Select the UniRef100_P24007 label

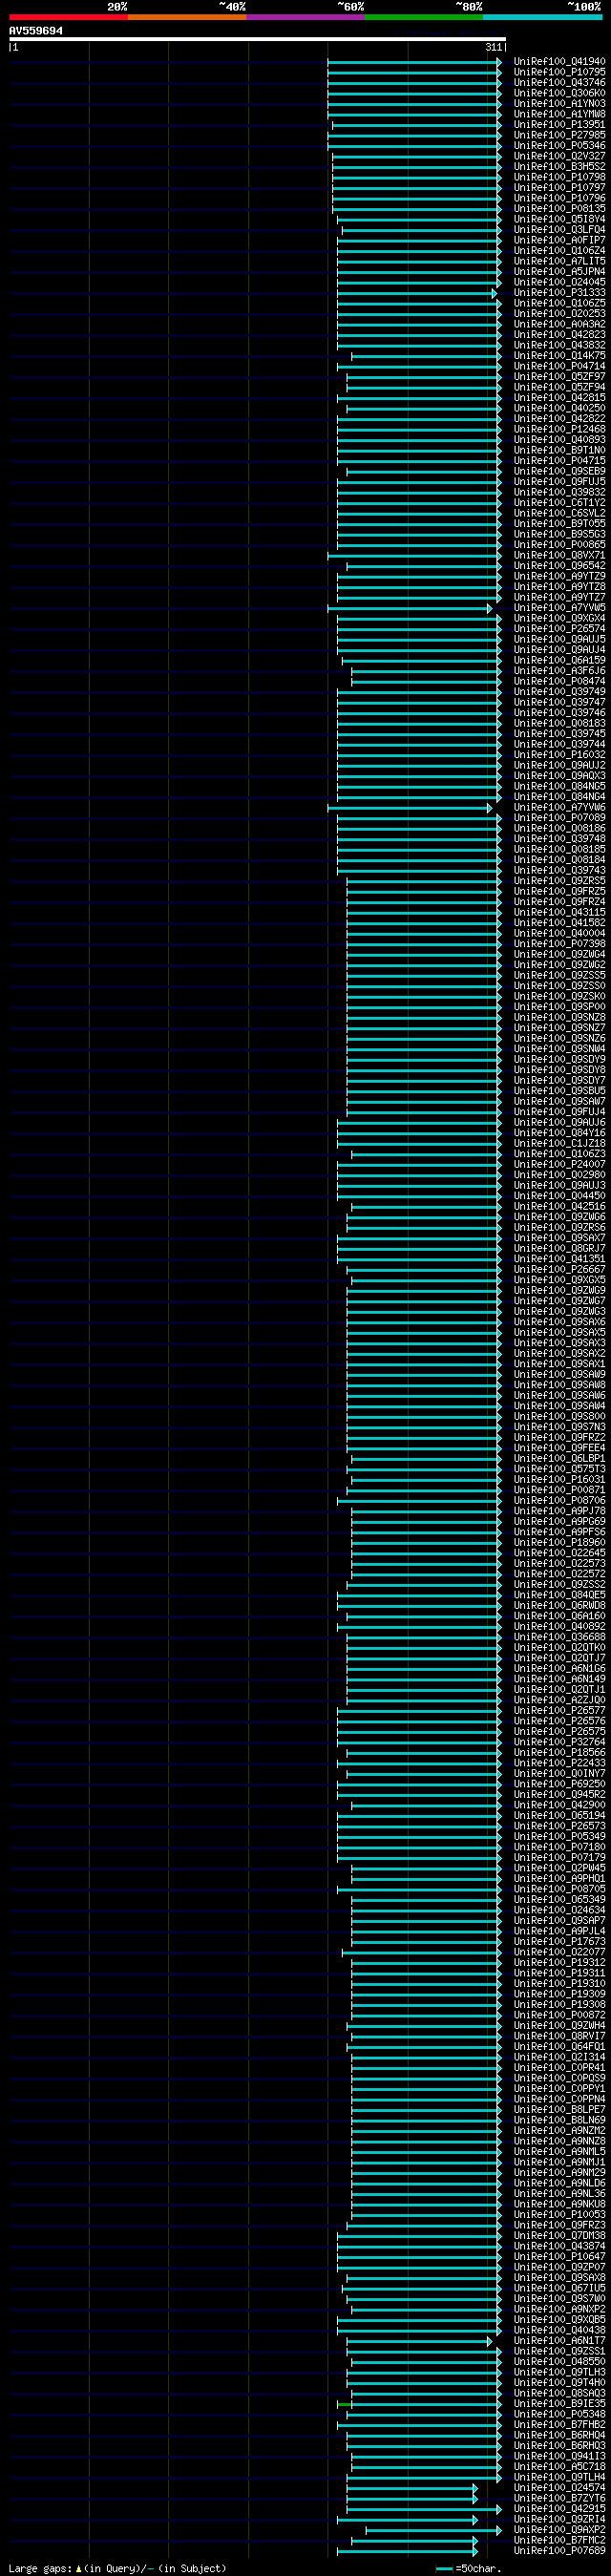(559, 1164)
